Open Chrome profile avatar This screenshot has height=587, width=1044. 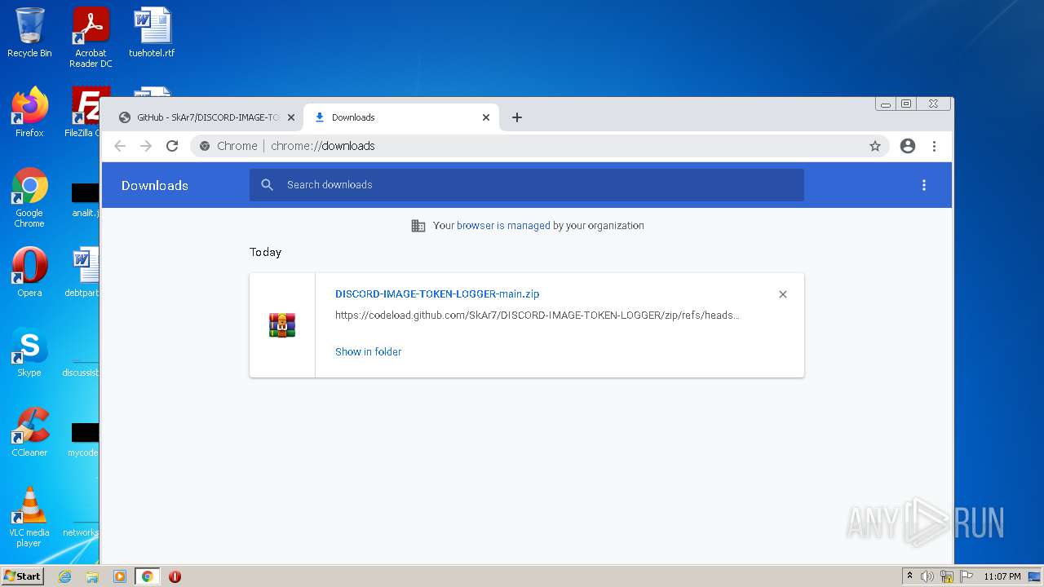point(908,146)
